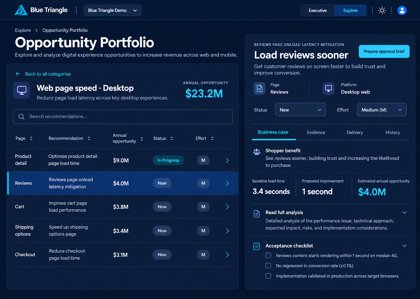Click the breadcrumb chevron separator after Explore
Screen dimensions: 420x299
(36, 30)
